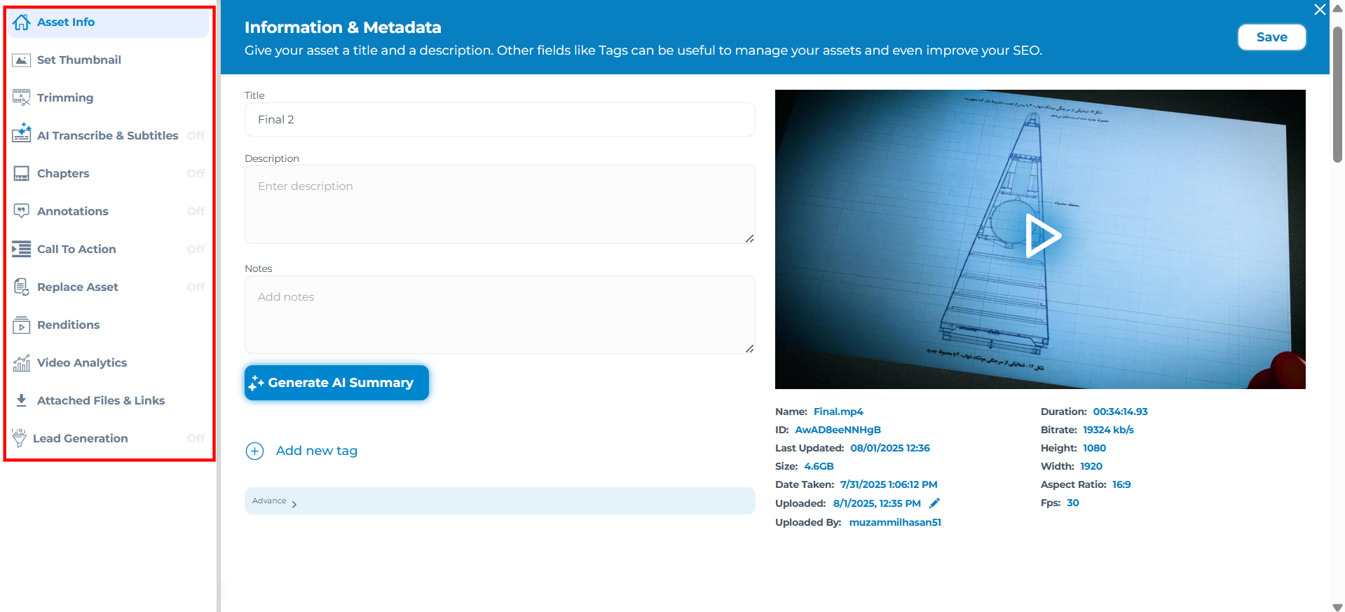This screenshot has width=1345, height=612.
Task: Click the Add new tag plus icon
Action: click(254, 451)
